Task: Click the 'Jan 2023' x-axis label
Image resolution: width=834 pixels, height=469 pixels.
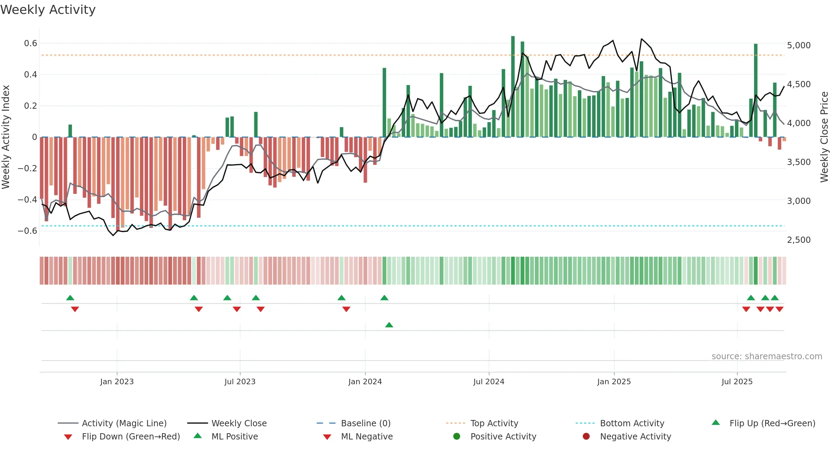Action: pos(117,381)
